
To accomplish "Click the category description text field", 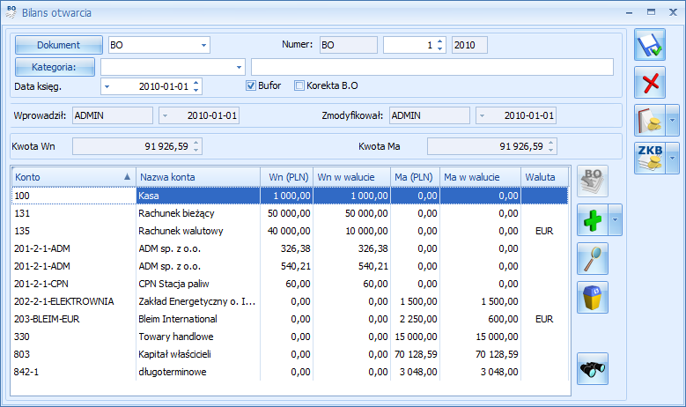I will pos(432,68).
